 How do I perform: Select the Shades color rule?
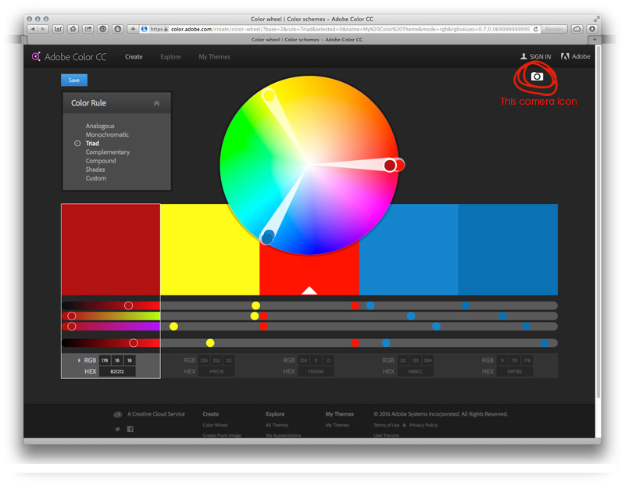[x=95, y=170]
